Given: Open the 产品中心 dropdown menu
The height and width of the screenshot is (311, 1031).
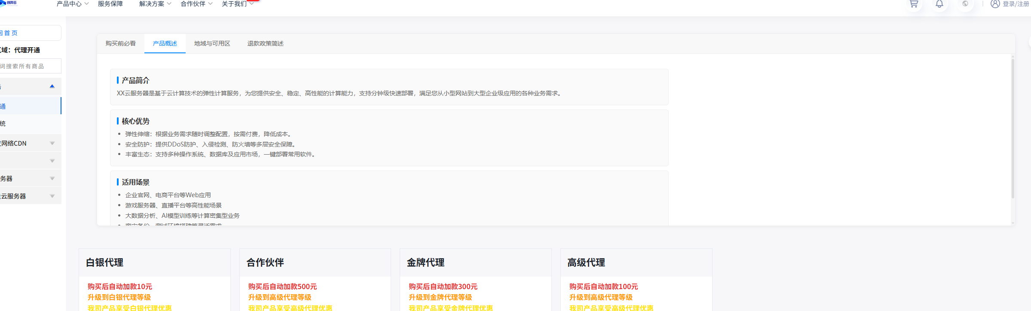Looking at the screenshot, I should 72,4.
